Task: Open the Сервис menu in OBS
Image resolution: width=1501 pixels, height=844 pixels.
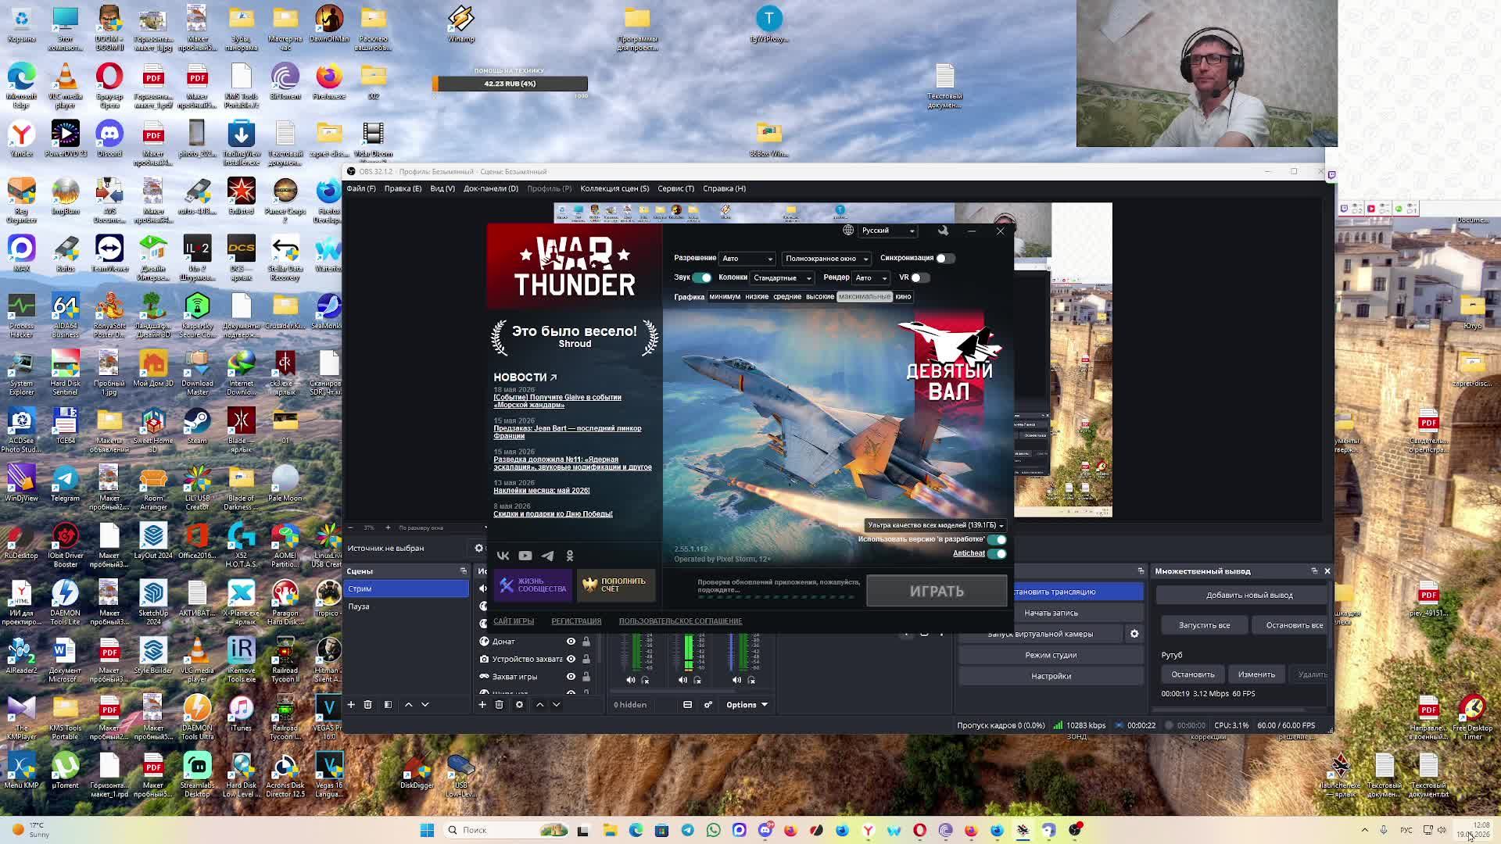Action: (x=675, y=188)
